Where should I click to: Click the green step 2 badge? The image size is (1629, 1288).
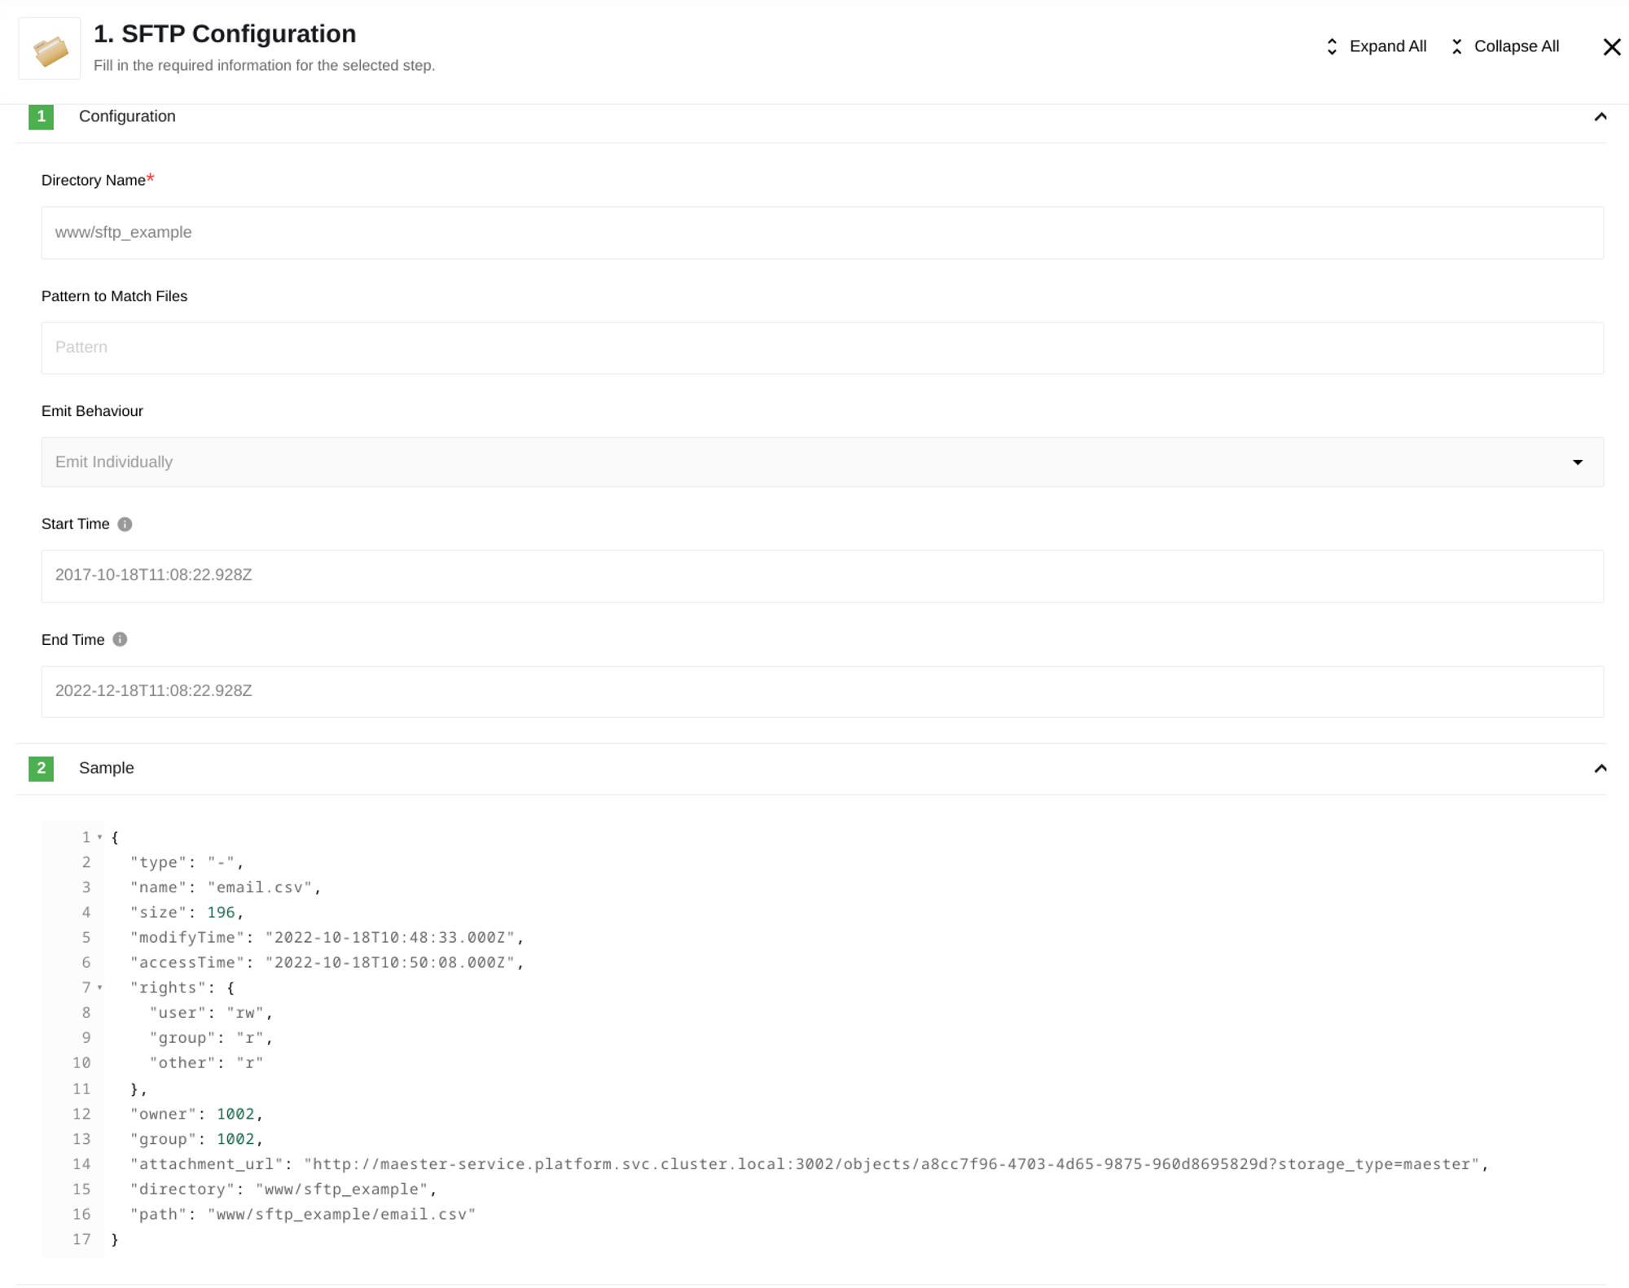(42, 768)
